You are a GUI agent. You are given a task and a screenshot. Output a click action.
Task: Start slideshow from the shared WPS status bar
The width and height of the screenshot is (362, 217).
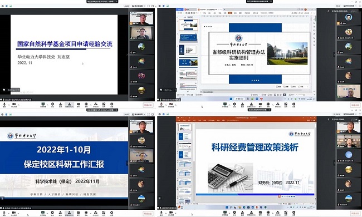(x=285, y=95)
